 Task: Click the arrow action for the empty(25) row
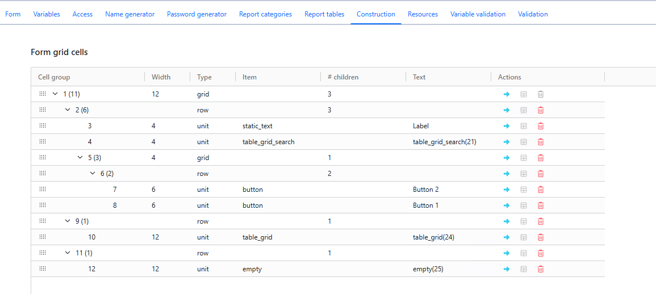(x=506, y=269)
